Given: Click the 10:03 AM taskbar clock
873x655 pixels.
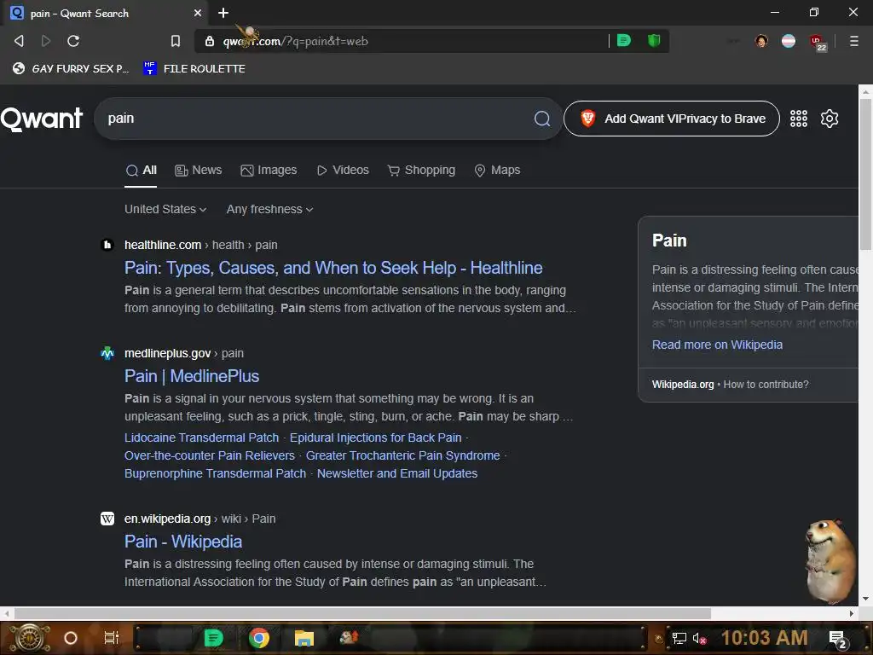Looking at the screenshot, I should tap(764, 638).
